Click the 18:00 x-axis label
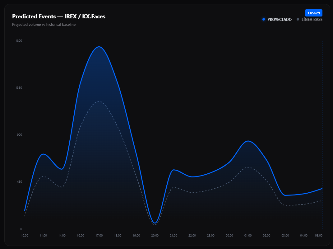The width and height of the screenshot is (333, 249). tap(118, 235)
